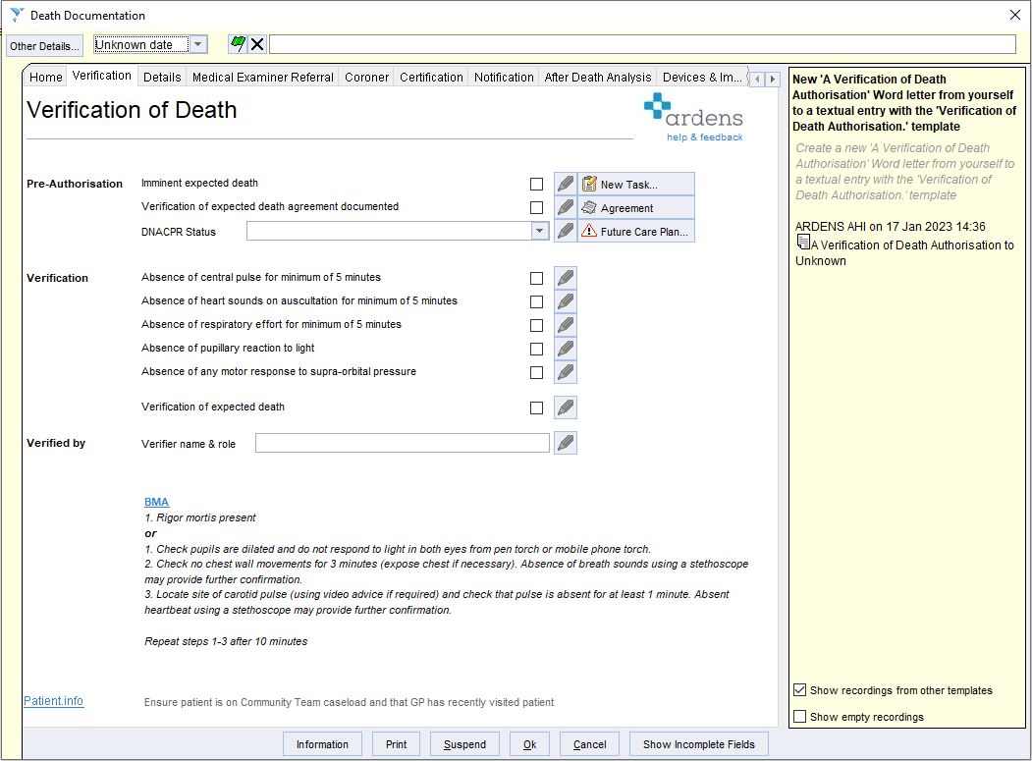Click in the Verifier name & role field
The image size is (1032, 761).
pyautogui.click(x=403, y=443)
